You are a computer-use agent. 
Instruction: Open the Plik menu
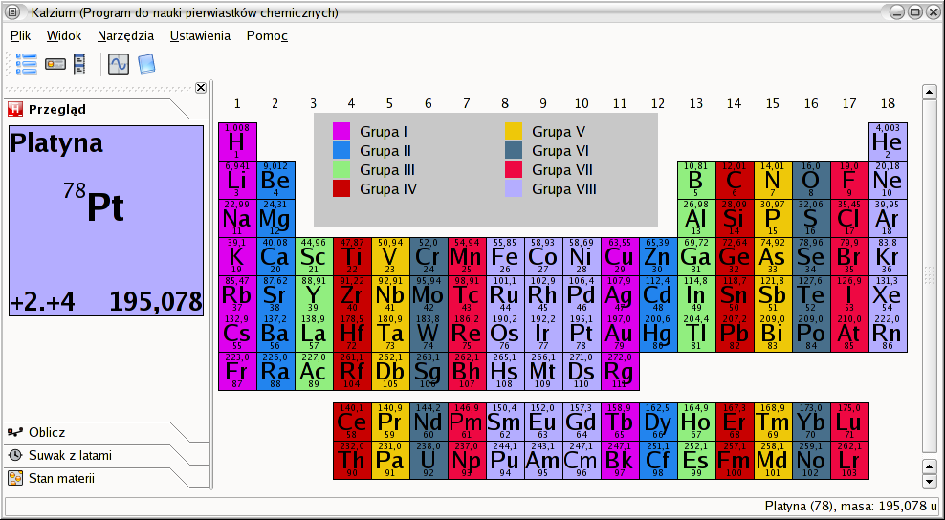(x=20, y=35)
